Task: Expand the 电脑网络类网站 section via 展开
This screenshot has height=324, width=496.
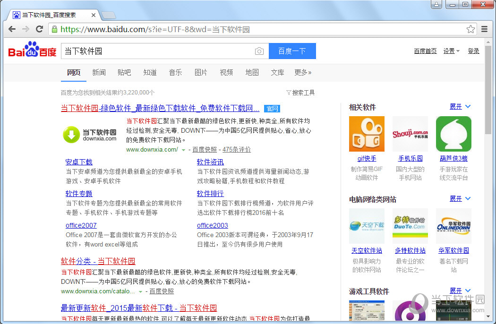Action: (x=460, y=199)
